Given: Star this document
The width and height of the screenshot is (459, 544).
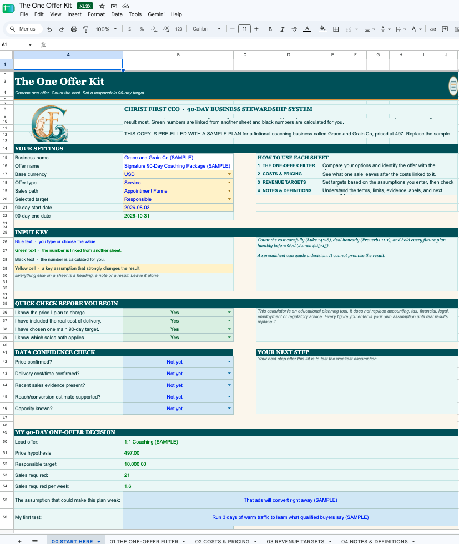Looking at the screenshot, I should [x=102, y=6].
